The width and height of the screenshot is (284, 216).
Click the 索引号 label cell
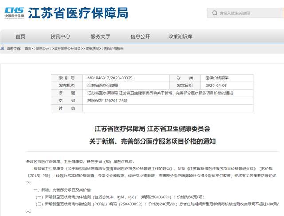click(67, 78)
